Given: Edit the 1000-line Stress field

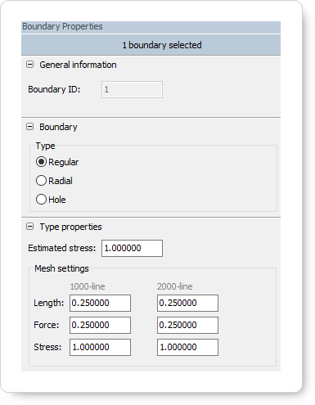Looking at the screenshot, I should [x=100, y=347].
